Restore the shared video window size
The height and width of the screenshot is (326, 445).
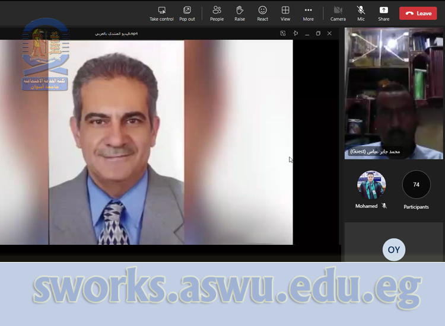coord(318,33)
